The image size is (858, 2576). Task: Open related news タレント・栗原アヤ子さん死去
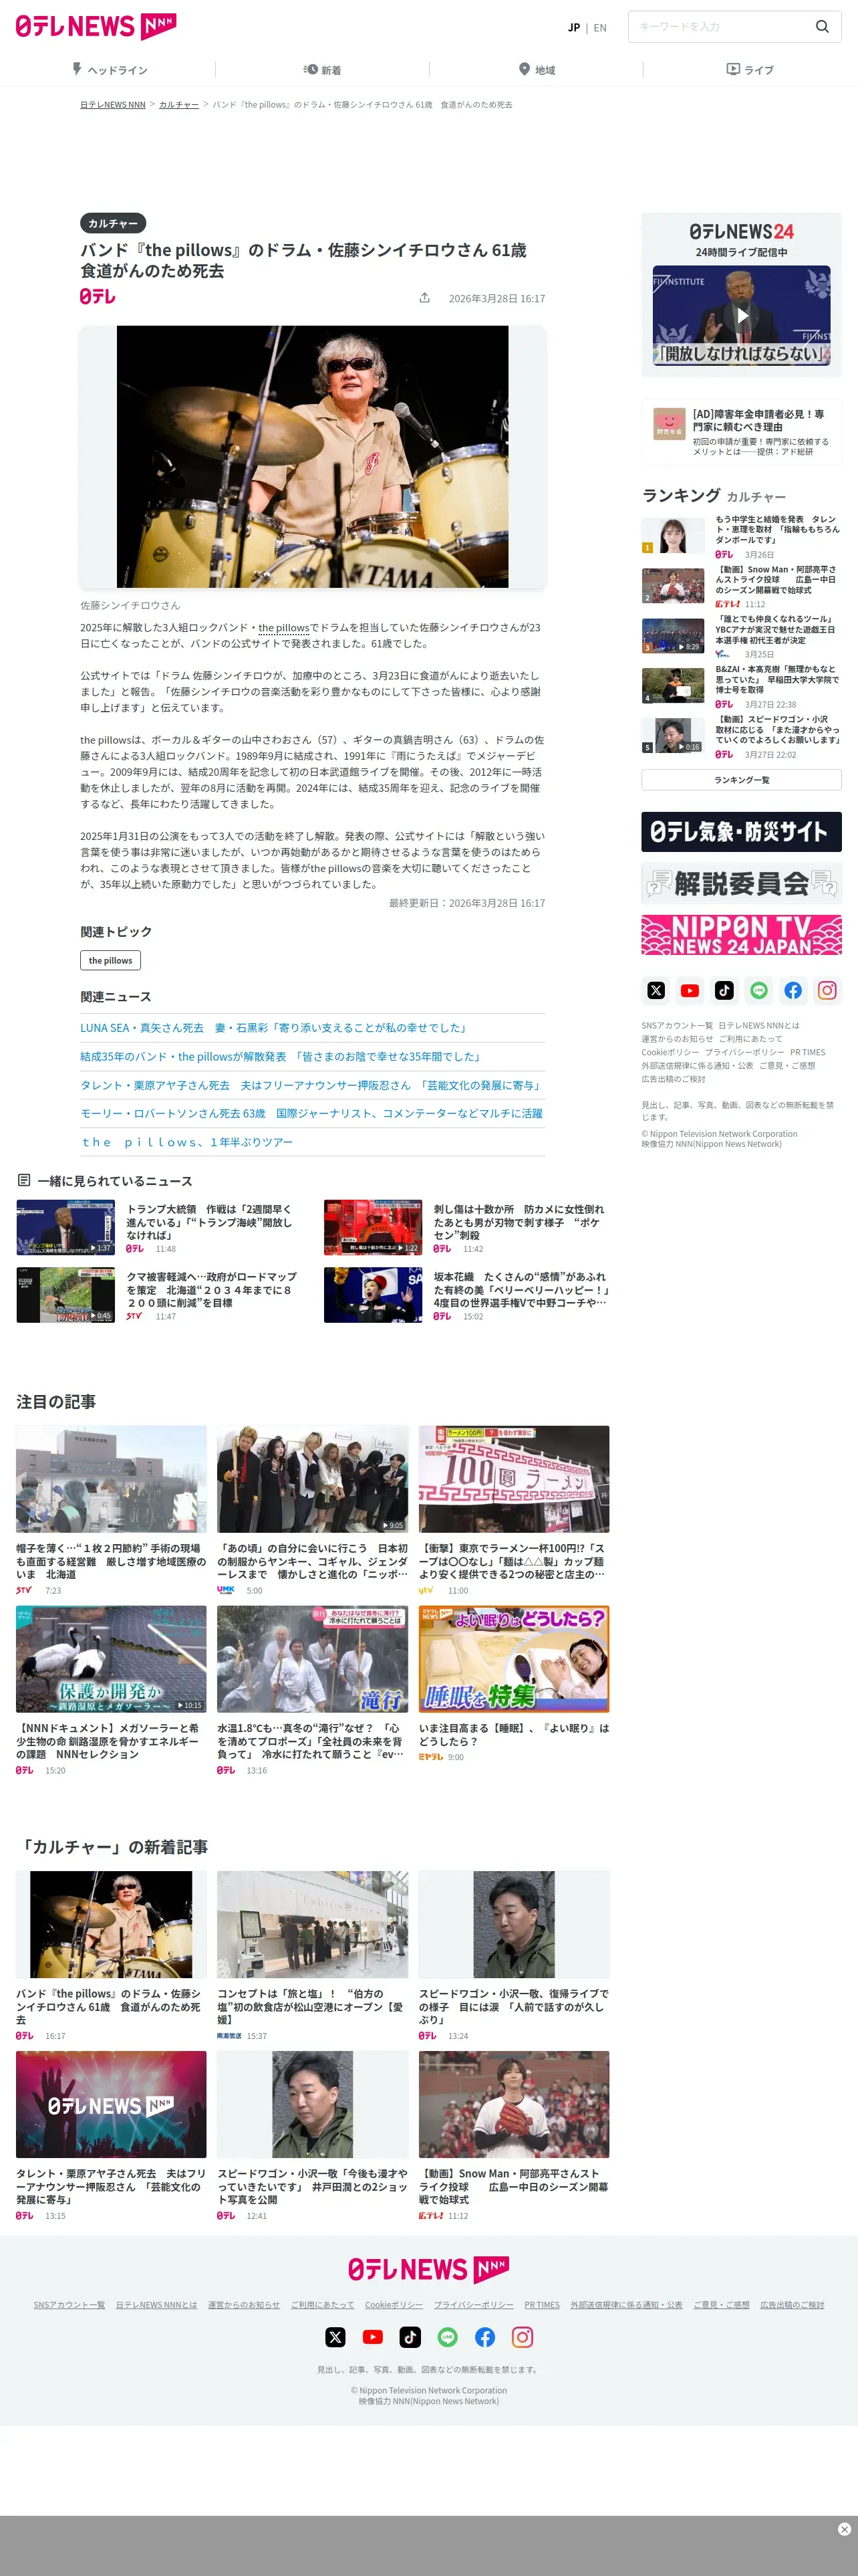pos(311,1085)
